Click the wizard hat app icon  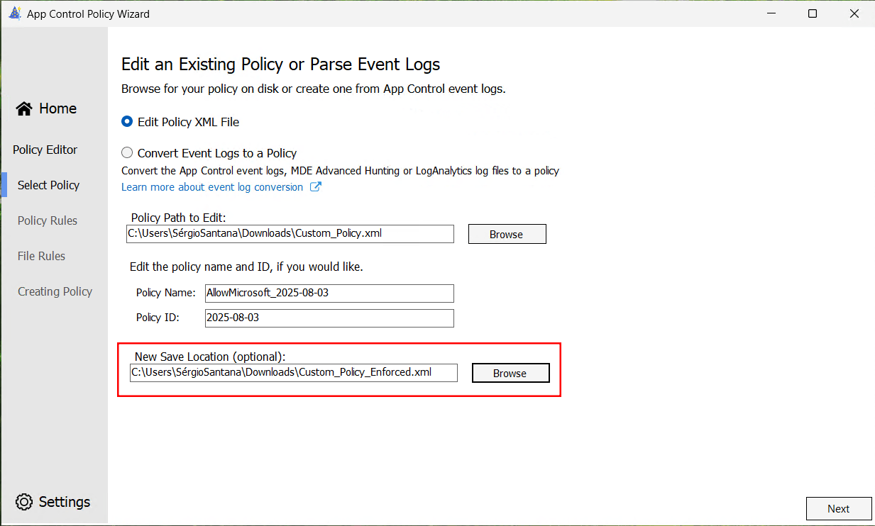tap(14, 13)
